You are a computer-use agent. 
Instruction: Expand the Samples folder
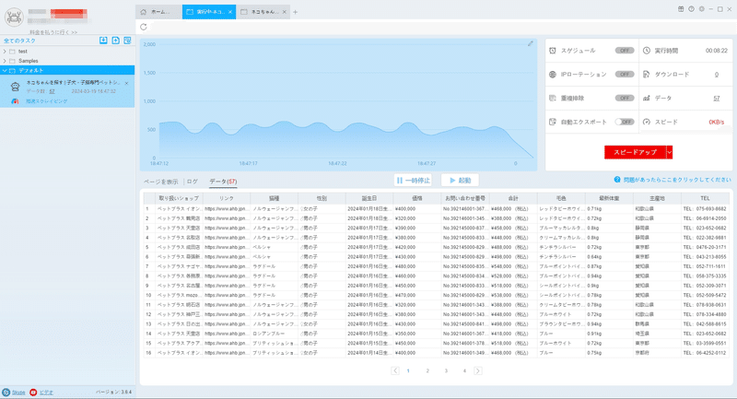click(5, 61)
